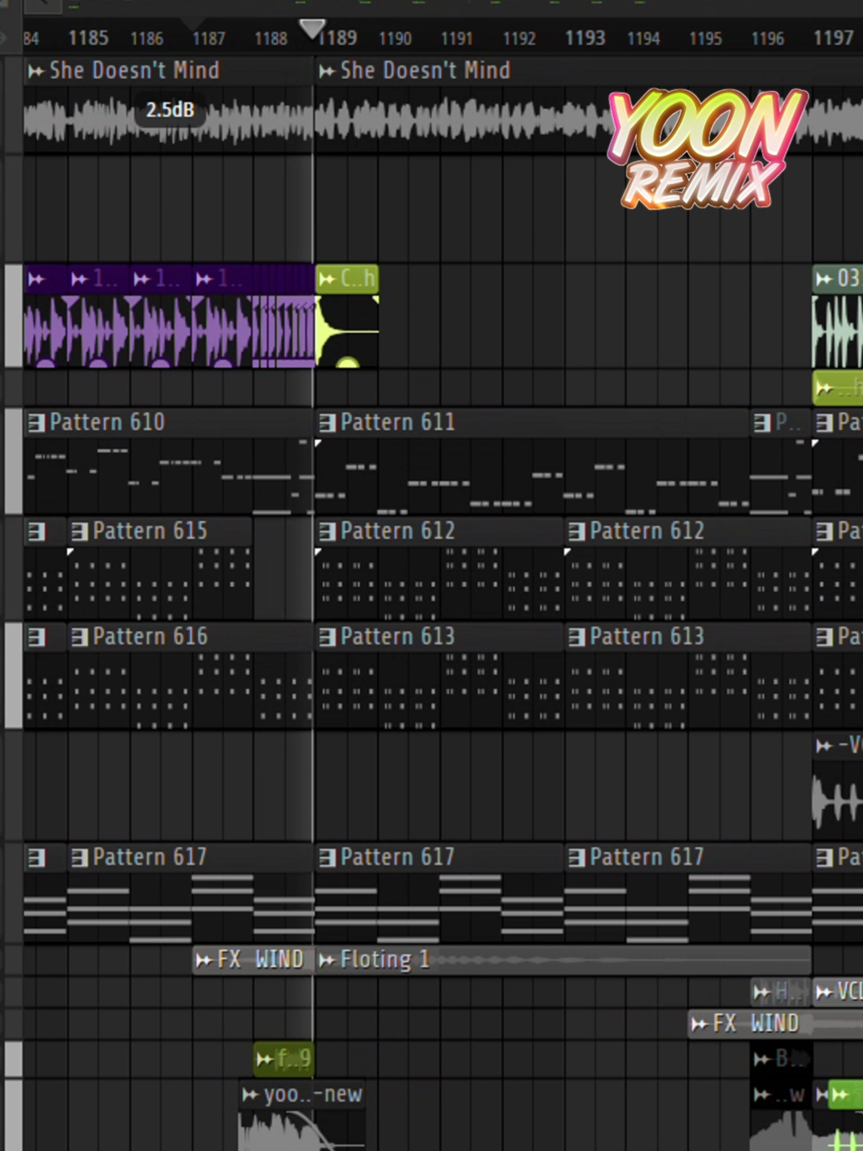Open menu of She Doesn't Mind clip at bar 1189

(327, 71)
